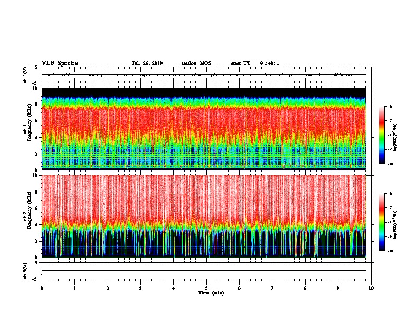Click the ch.2 spectrogram colorbar
This screenshot has height=323, width=418.
tap(382, 222)
